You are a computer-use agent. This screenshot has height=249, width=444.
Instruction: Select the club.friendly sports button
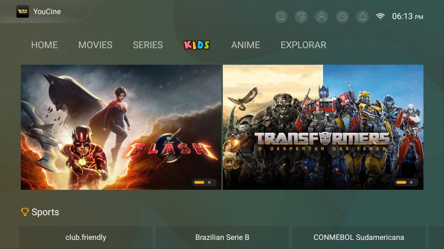(86, 237)
